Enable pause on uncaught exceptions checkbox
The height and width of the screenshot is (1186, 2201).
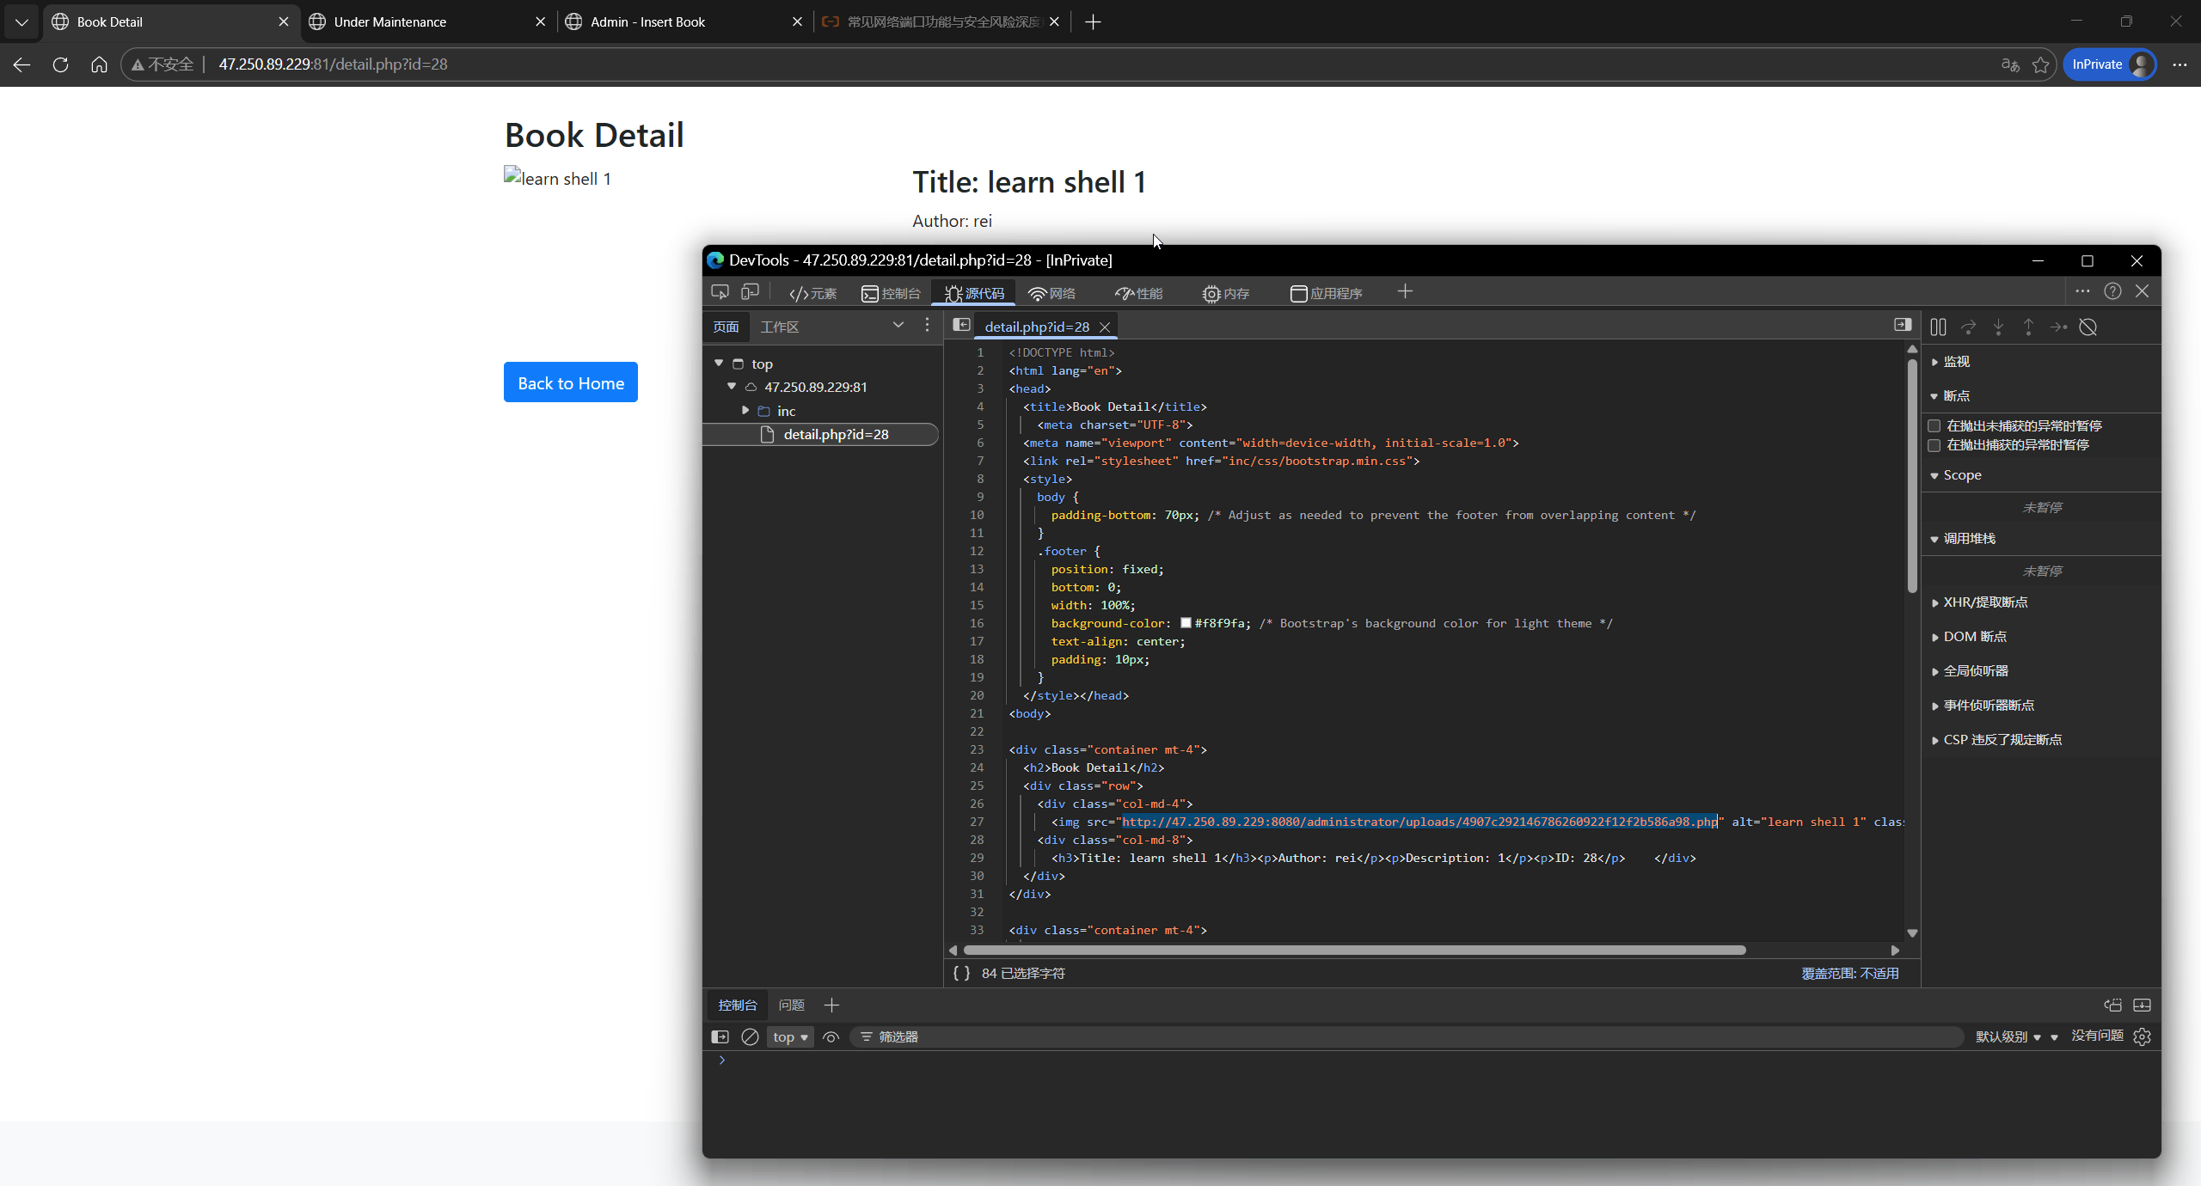[x=1934, y=425]
